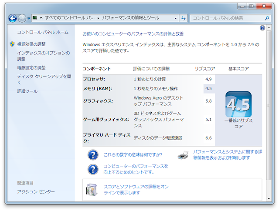Click the processor subscore 4.9

[x=208, y=79]
